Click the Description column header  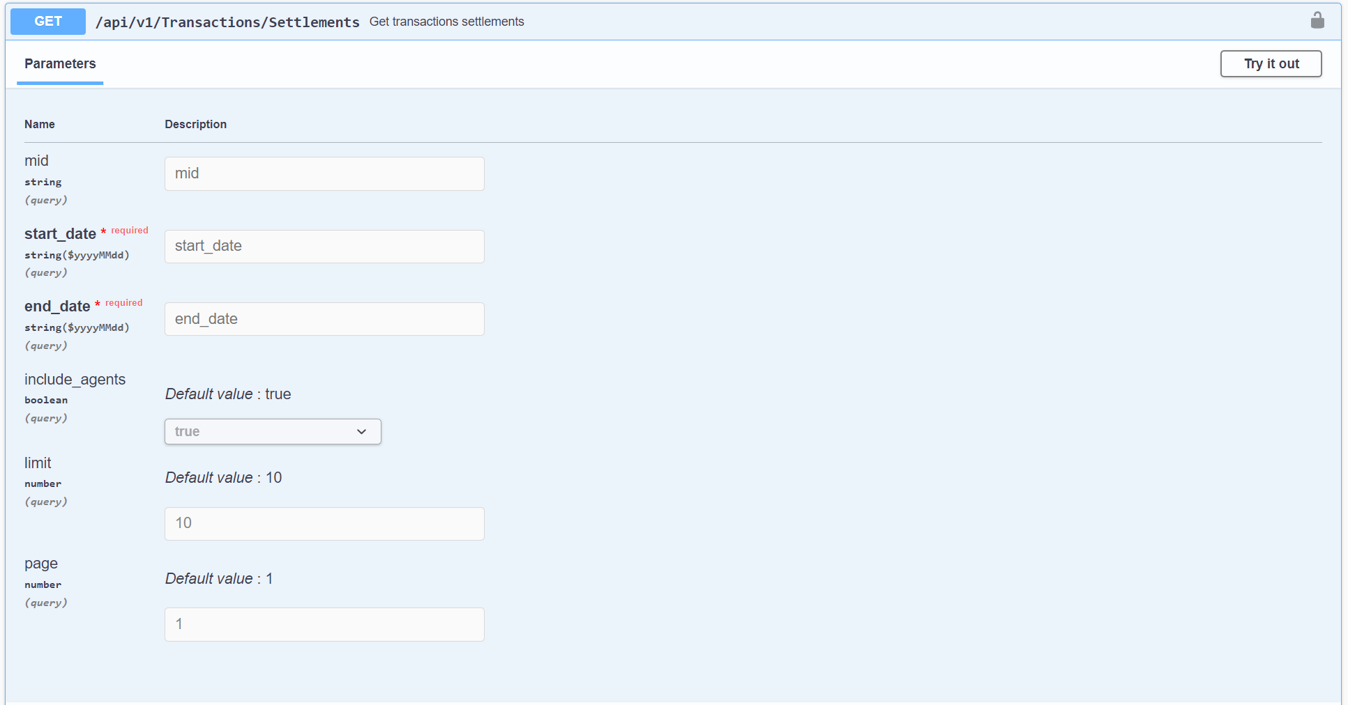(x=195, y=124)
